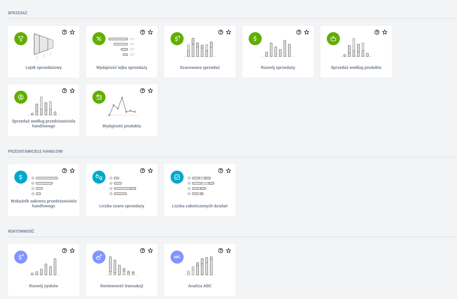Open help for Szacowana sprzedaż report
The image size is (457, 299).
[221, 32]
